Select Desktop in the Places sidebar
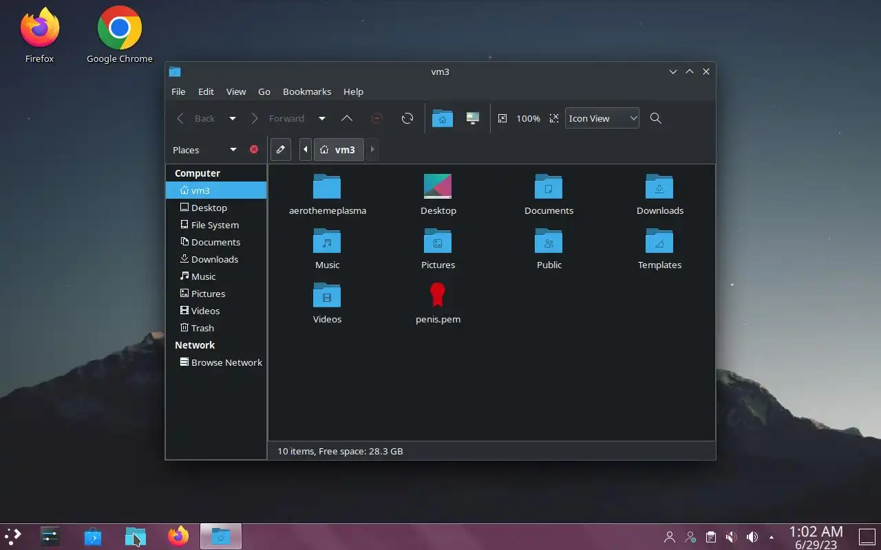881x550 pixels. point(216,208)
